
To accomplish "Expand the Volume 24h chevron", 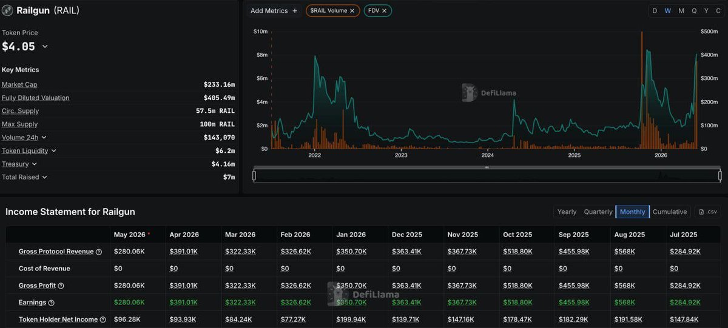I will click(44, 138).
